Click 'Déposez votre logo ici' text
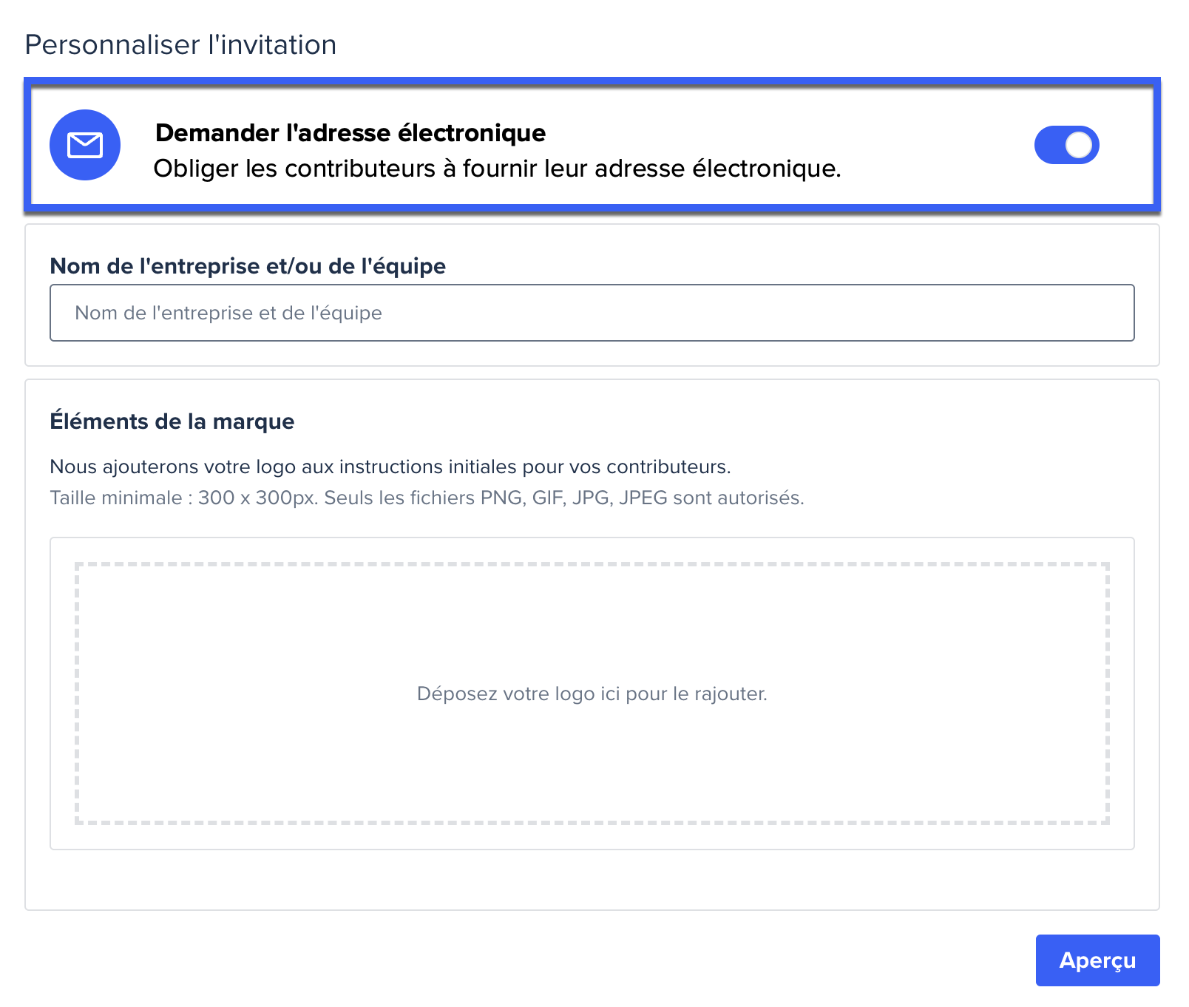Screen dimensions: 1189x1007 (x=592, y=694)
